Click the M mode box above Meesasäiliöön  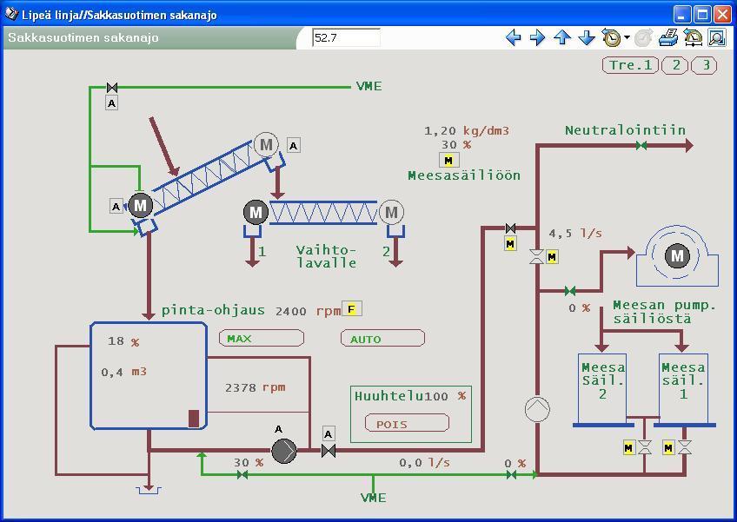pos(448,160)
